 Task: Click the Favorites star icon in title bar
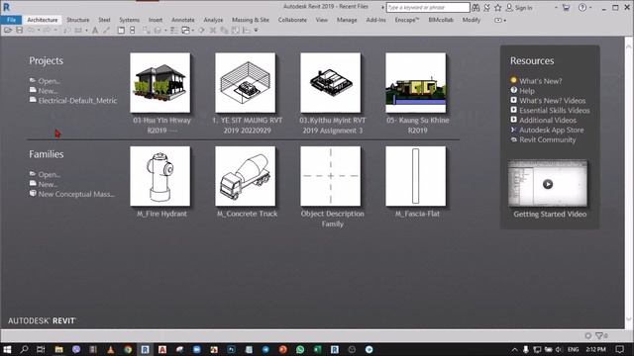pos(497,7)
